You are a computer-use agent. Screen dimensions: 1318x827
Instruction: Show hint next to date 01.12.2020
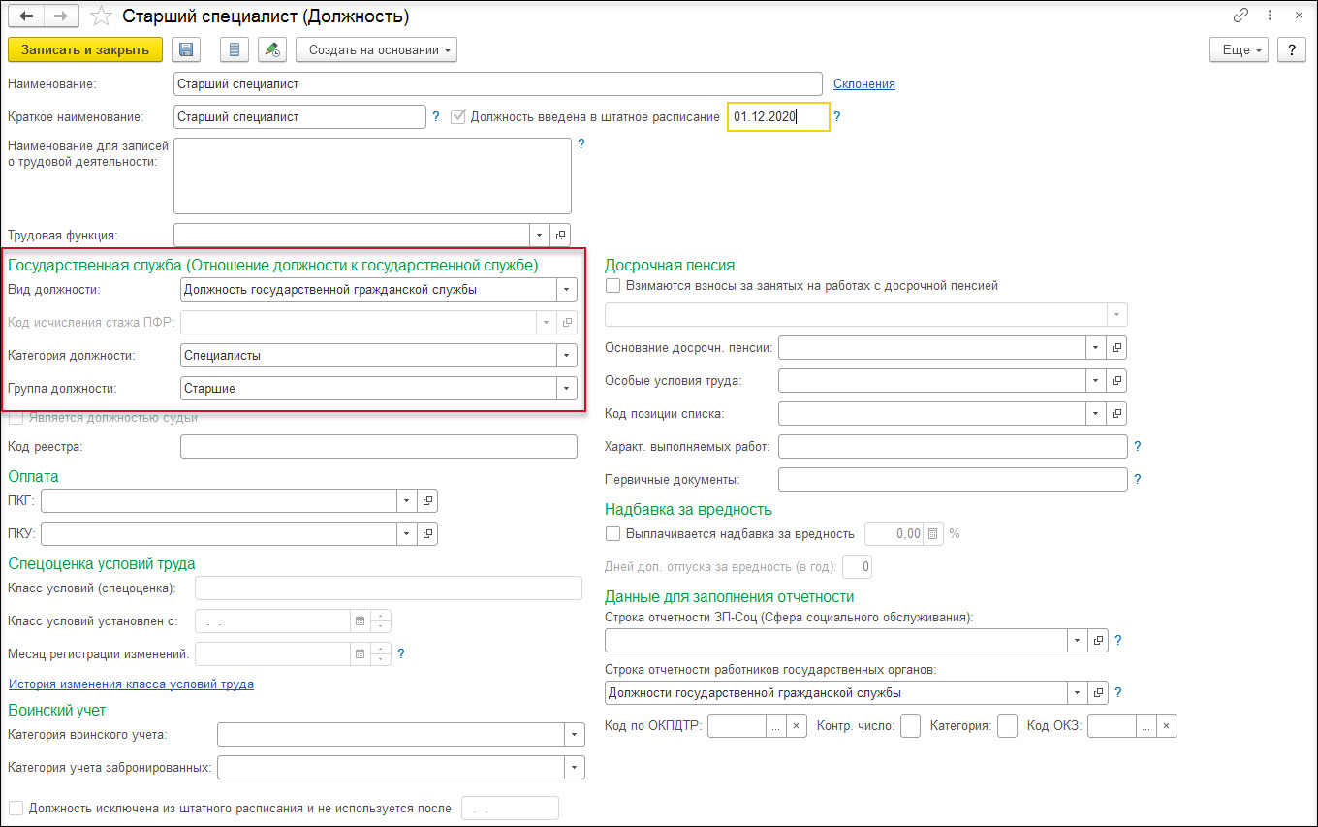[837, 116]
